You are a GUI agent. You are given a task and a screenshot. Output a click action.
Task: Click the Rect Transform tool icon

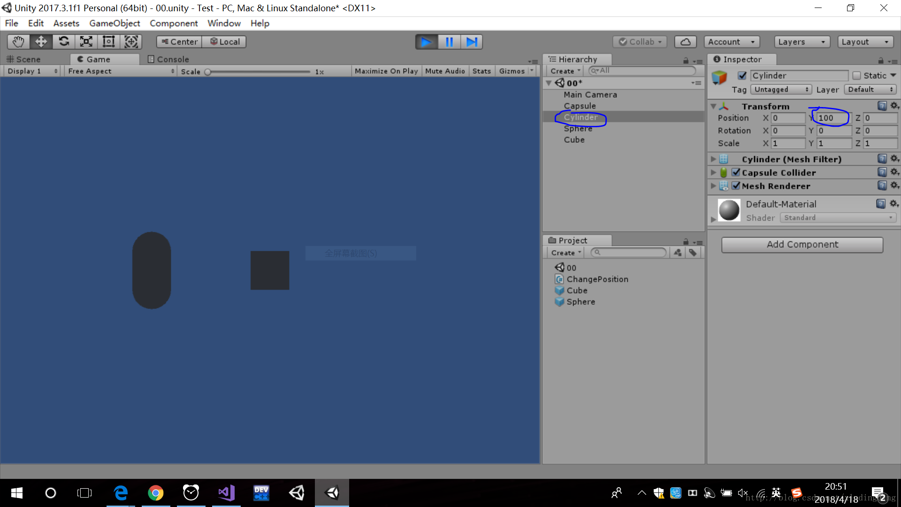click(x=108, y=41)
